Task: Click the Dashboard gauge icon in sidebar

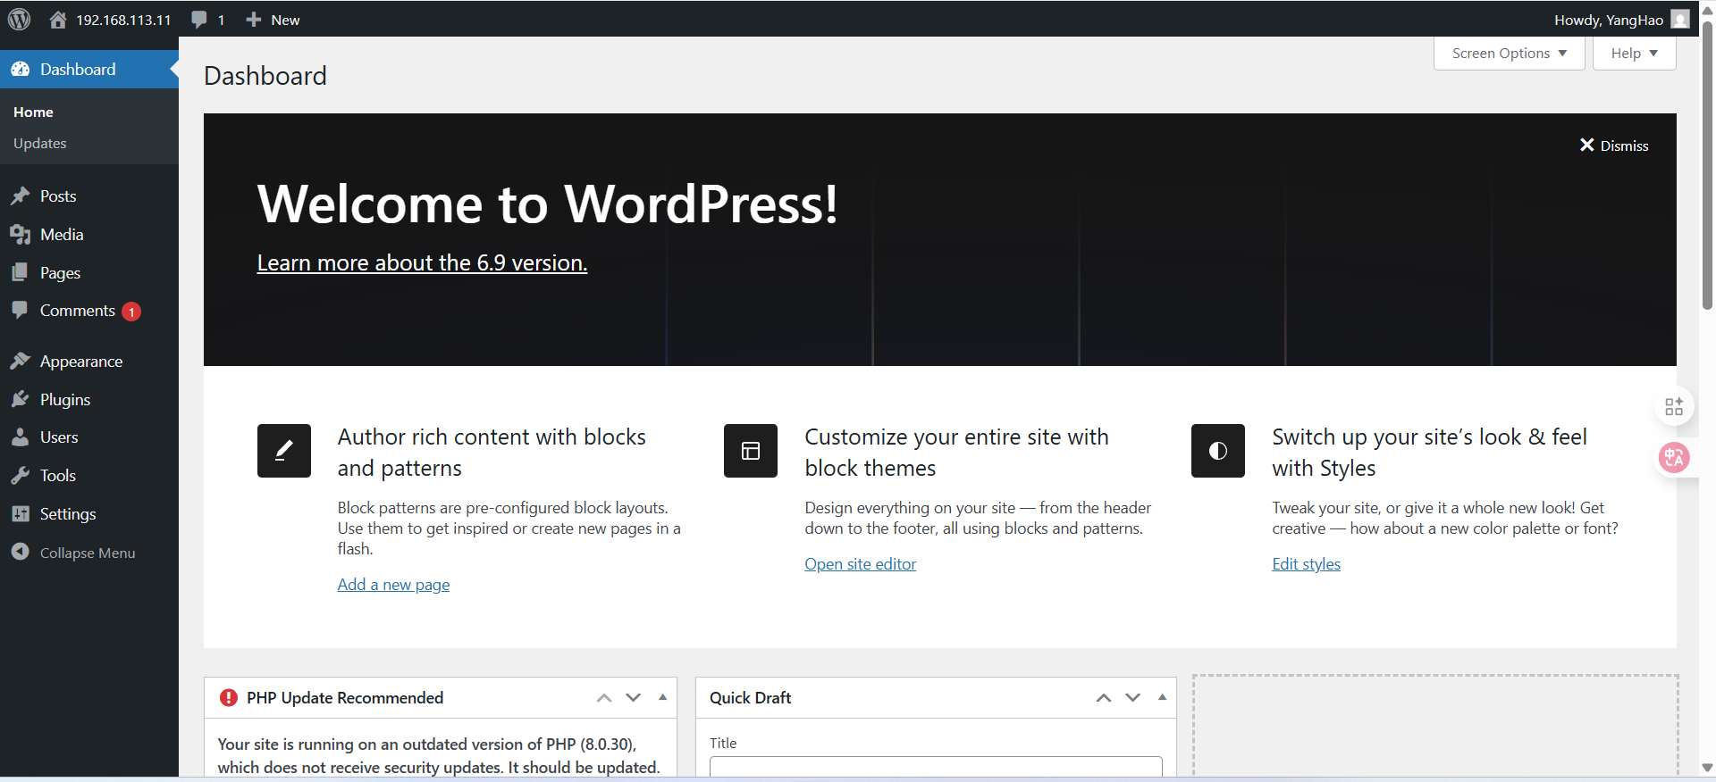Action: 21,70
